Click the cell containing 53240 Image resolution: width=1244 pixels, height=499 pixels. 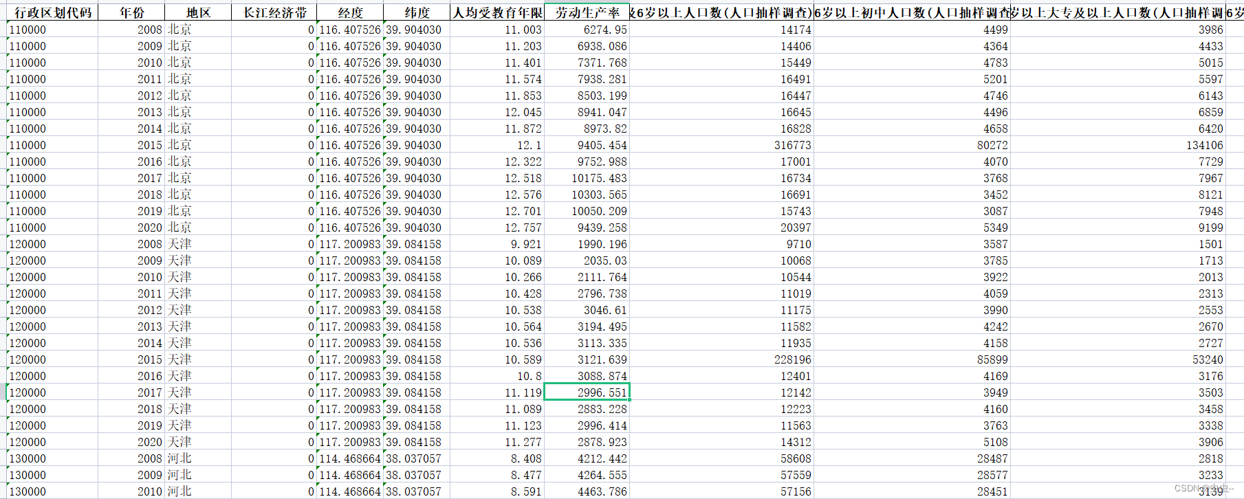tap(1118, 359)
